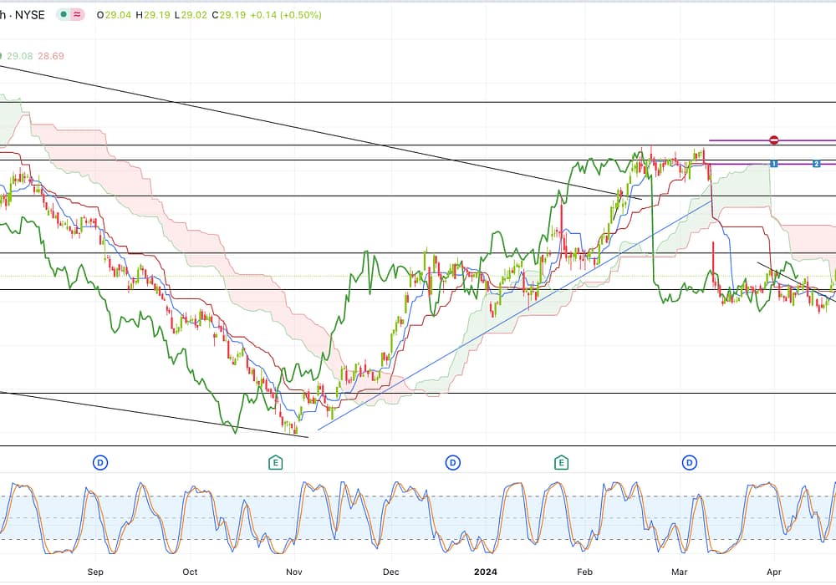Click the green market status dot
This screenshot has width=836, height=585.
[64, 15]
